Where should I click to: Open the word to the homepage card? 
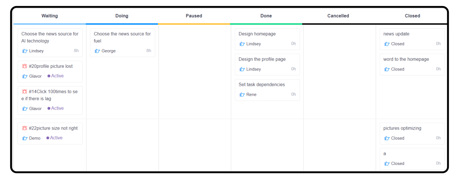406,59
